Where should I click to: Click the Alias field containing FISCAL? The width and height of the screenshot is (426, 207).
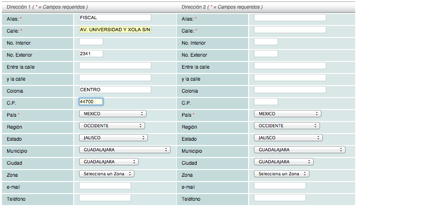pyautogui.click(x=115, y=18)
